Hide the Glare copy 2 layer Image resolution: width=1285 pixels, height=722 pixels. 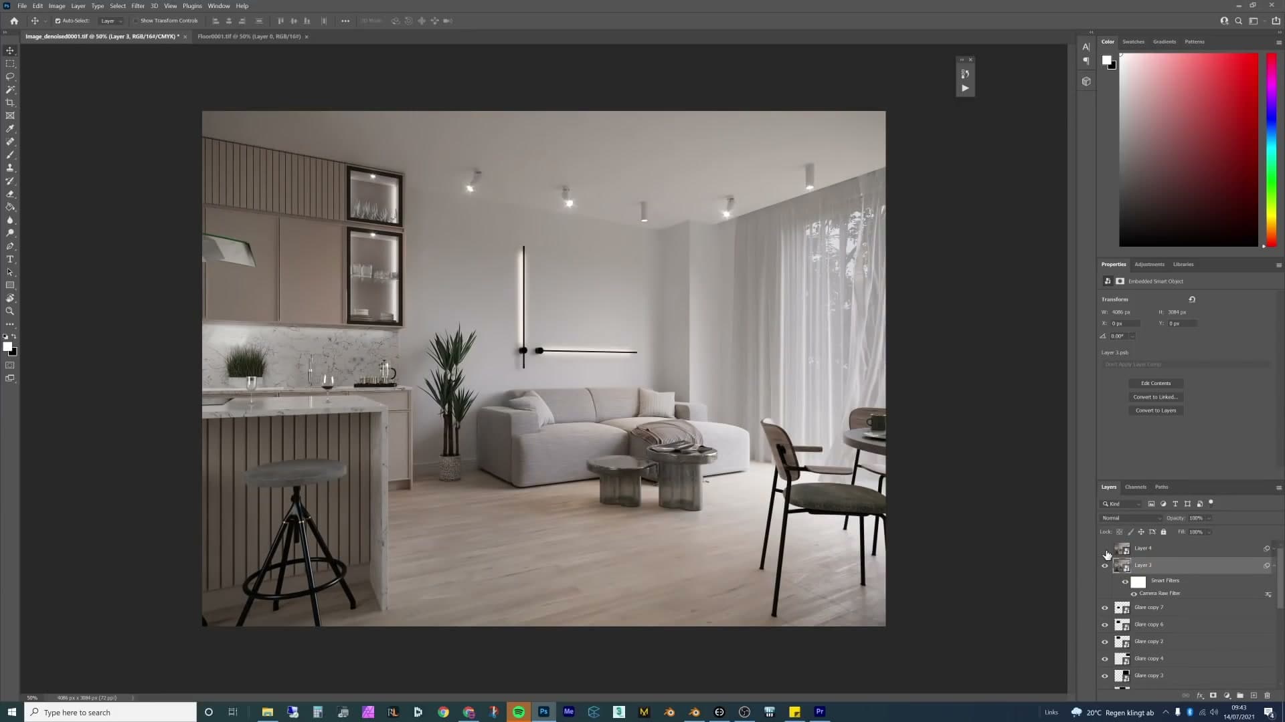1105,642
